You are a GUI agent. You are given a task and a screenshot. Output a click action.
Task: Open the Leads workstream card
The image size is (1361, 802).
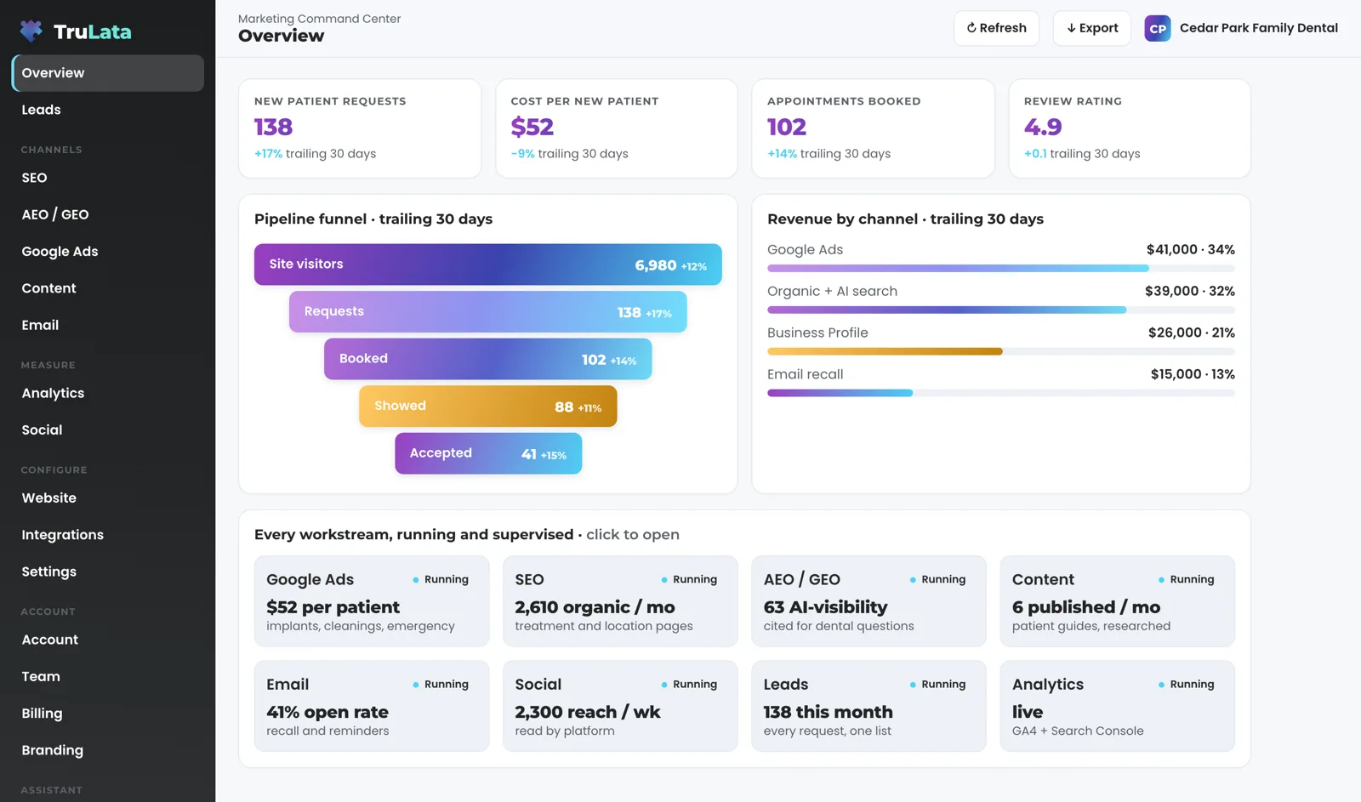coord(868,706)
